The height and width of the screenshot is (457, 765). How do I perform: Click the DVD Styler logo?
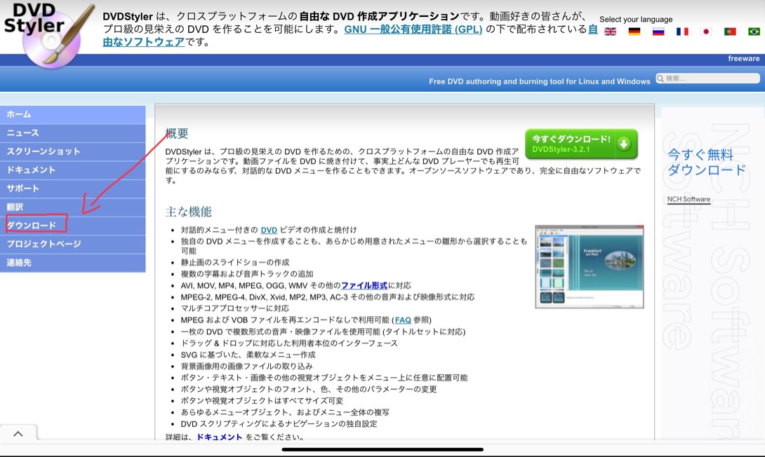click(49, 35)
